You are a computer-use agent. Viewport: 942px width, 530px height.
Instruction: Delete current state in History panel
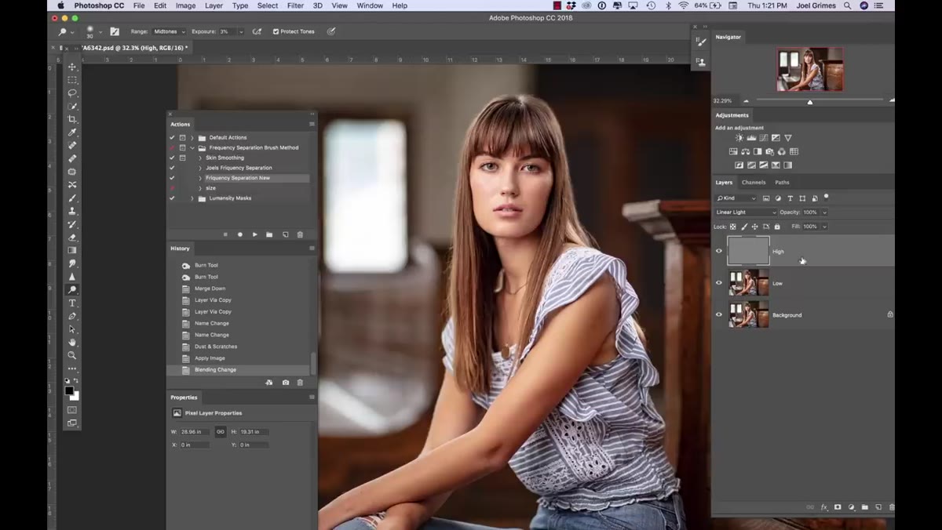(x=300, y=383)
